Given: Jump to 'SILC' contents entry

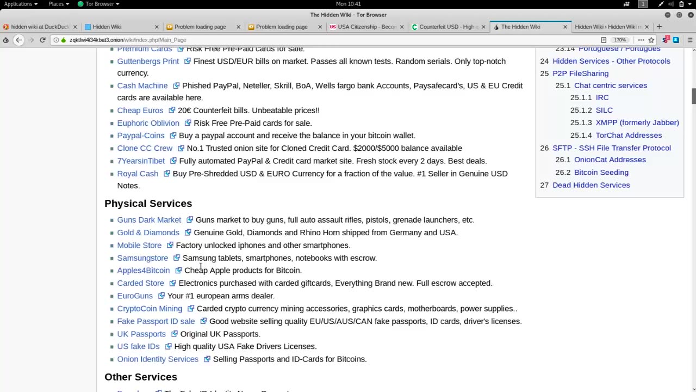Looking at the screenshot, I should (x=604, y=110).
